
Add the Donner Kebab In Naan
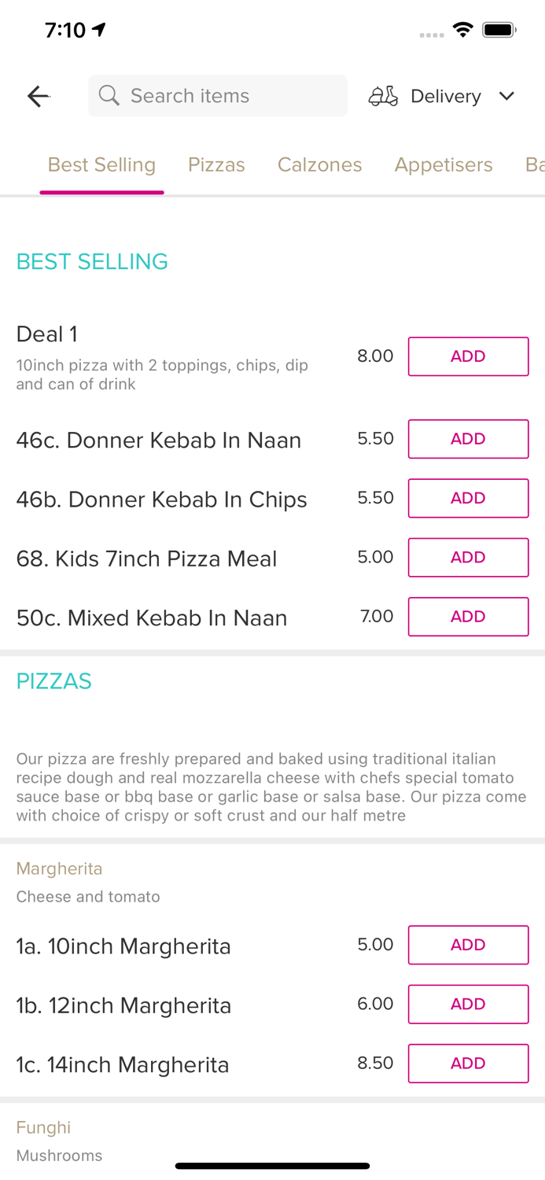(468, 439)
